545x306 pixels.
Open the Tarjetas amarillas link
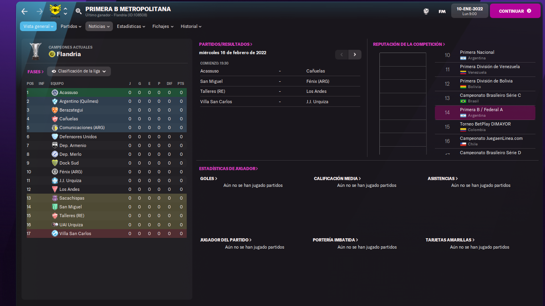tap(450, 240)
